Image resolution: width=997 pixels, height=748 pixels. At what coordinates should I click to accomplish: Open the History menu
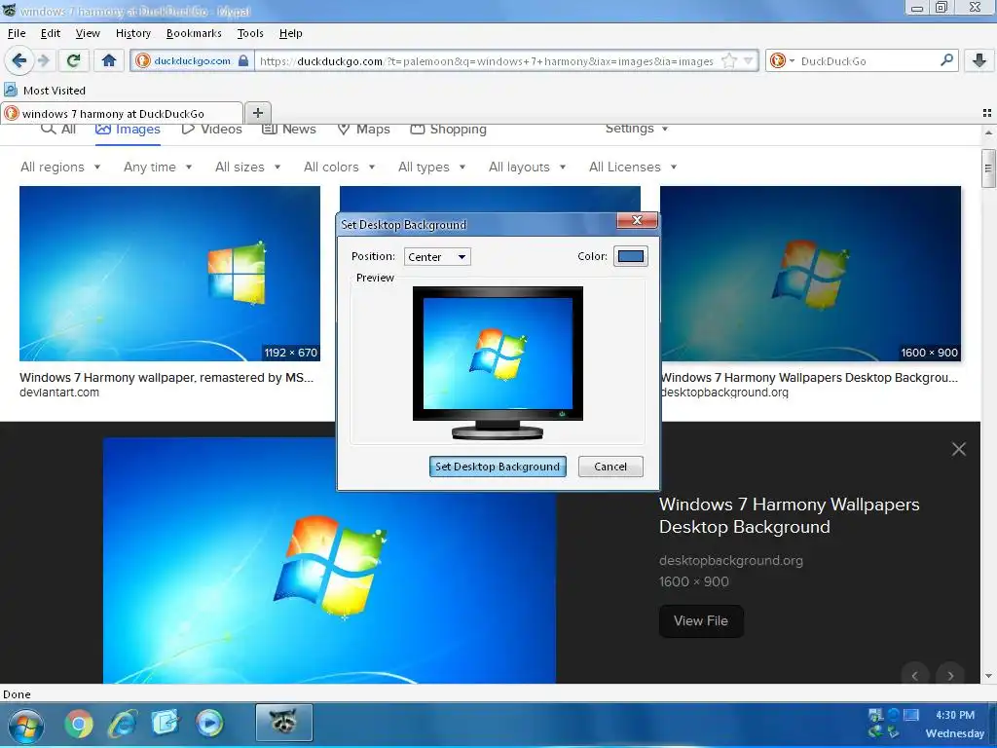point(132,33)
